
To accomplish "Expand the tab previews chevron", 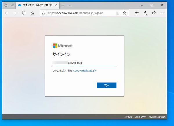I will [x=70, y=5].
